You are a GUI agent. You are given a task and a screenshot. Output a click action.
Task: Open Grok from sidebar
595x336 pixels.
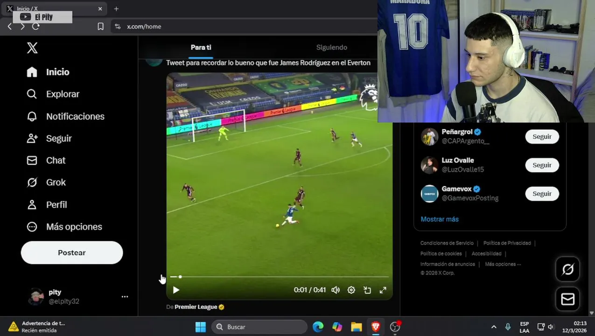coord(46,182)
